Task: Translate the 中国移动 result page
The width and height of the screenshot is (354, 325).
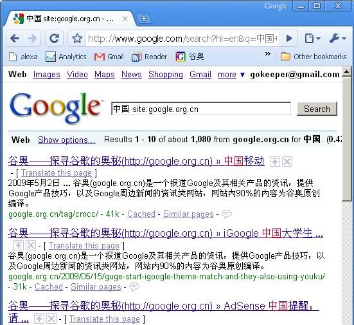Action: click(x=57, y=173)
